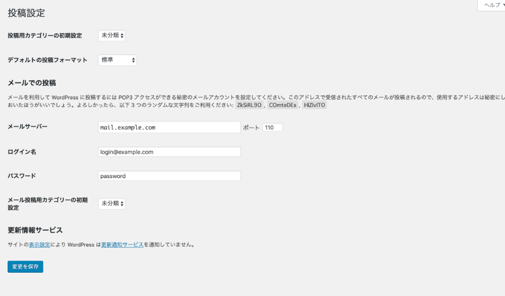Follow the 表示設定 link
Image resolution: width=505 pixels, height=296 pixels.
pos(39,245)
